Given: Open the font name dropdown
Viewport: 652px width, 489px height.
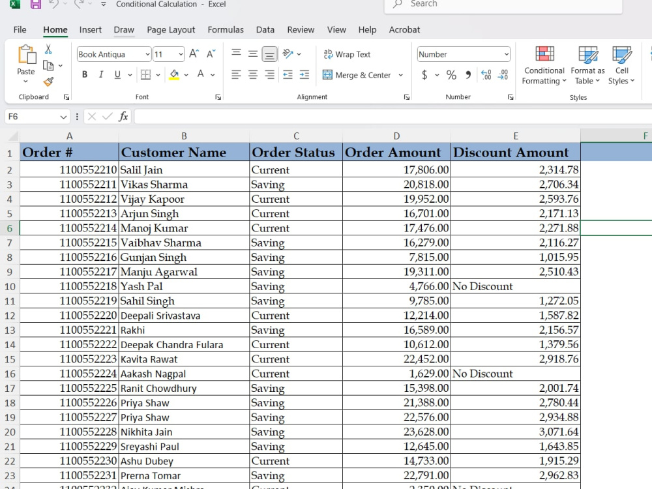Looking at the screenshot, I should tap(147, 55).
